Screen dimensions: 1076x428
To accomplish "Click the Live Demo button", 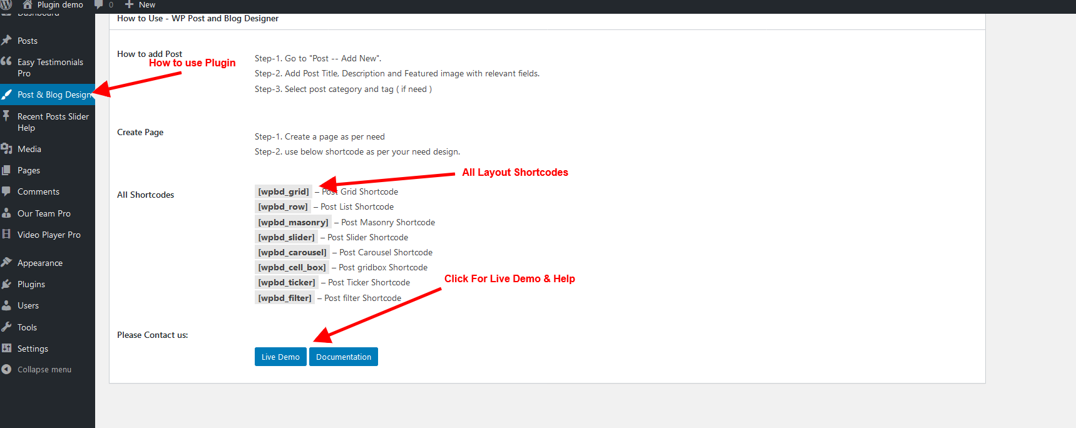I will [x=280, y=357].
